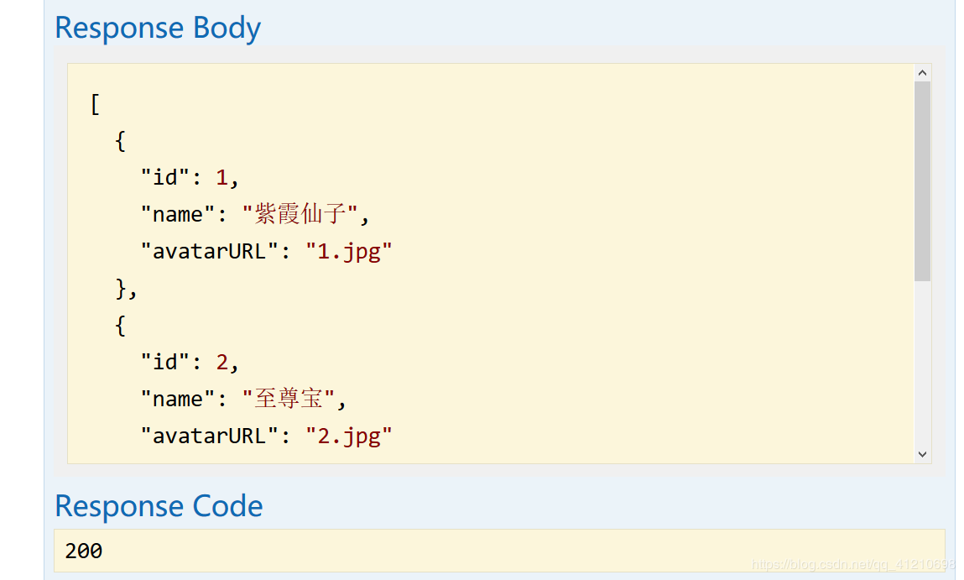
Task: Click the scrollbar up arrow
Action: [922, 72]
